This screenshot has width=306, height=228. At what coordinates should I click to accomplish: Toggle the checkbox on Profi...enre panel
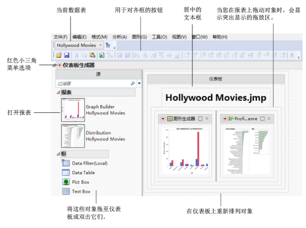click(x=262, y=119)
